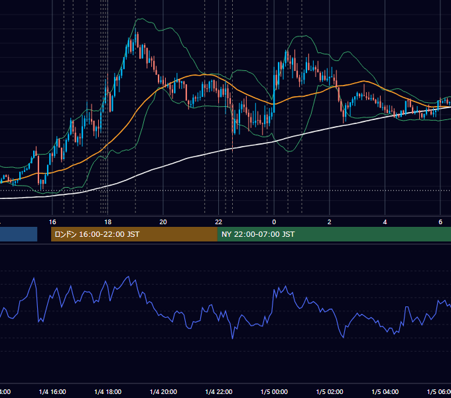This screenshot has height=398, width=451.
Task: Click the 1/4 18:00 time label
Action: pyautogui.click(x=108, y=391)
